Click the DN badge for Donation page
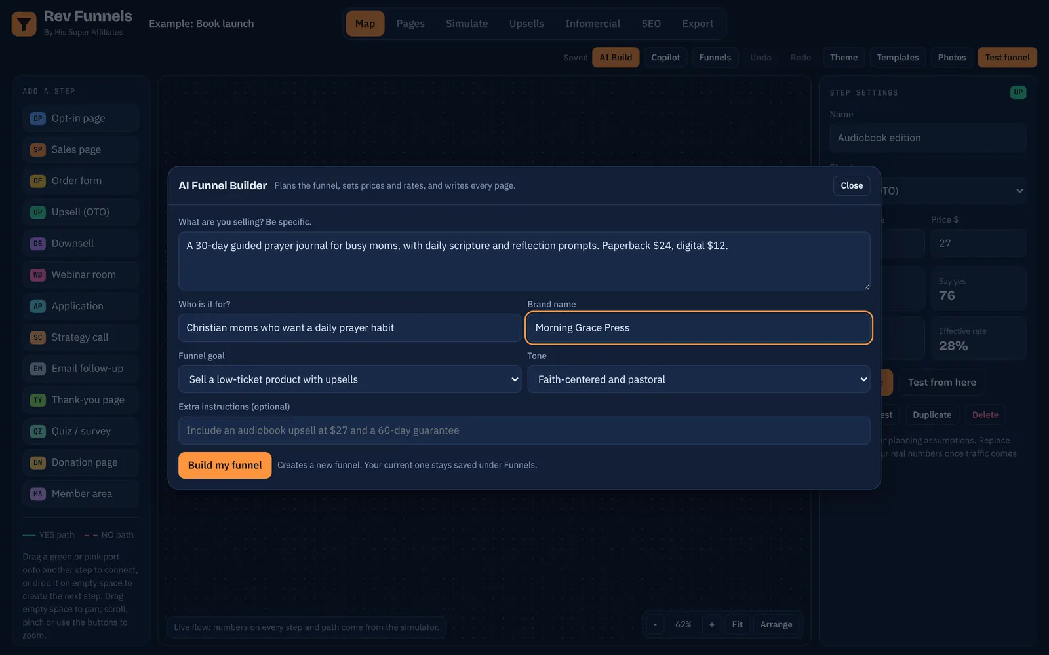Screen dimensions: 1049x655 [x=38, y=462]
